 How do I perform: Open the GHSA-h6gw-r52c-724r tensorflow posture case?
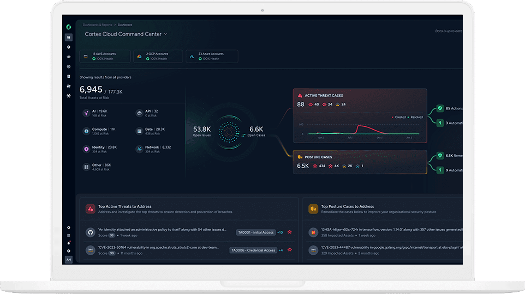coord(392,230)
